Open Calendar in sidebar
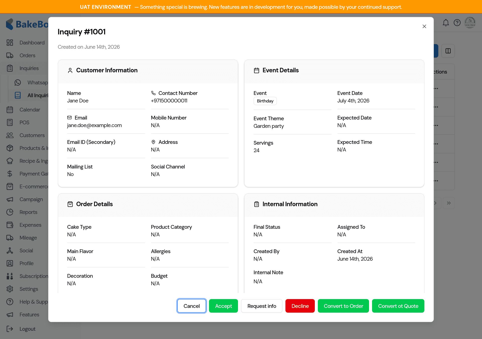Viewport: 482px width, 339px height. 30,110
